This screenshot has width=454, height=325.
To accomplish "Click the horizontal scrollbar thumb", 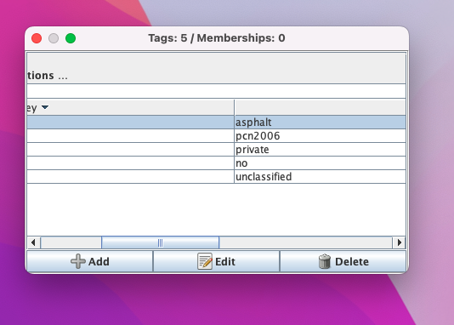I will point(160,242).
